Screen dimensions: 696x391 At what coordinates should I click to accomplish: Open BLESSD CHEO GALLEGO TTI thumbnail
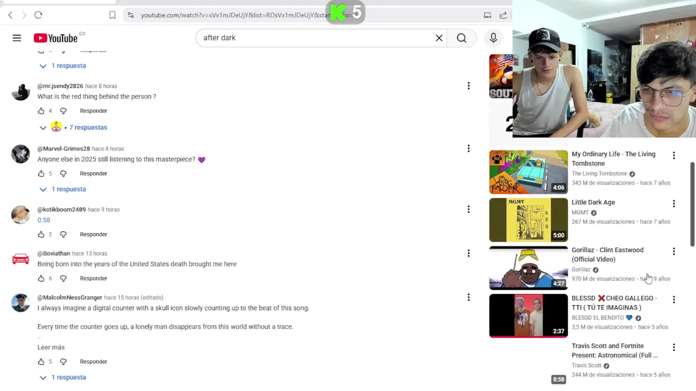click(x=529, y=316)
